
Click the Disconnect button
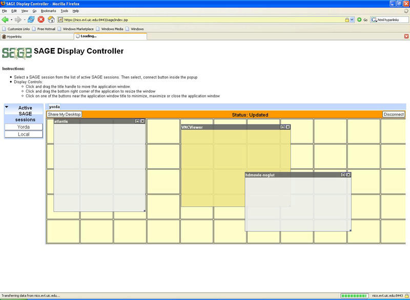[394, 114]
